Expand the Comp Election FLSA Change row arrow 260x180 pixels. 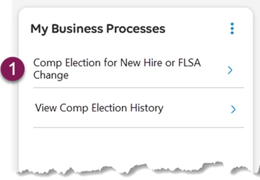coord(230,70)
